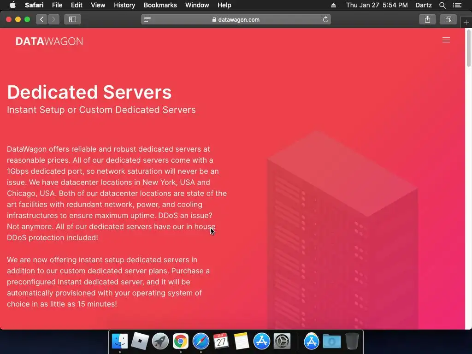
Task: Click the date and time in menu bar
Action: (377, 5)
